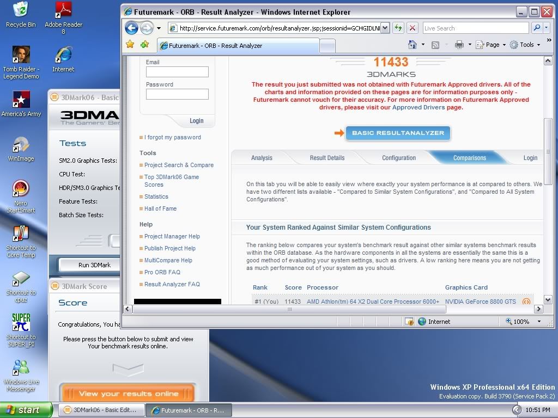The width and height of the screenshot is (558, 418).
Task: Start search with magnifier icon
Action: (x=537, y=28)
